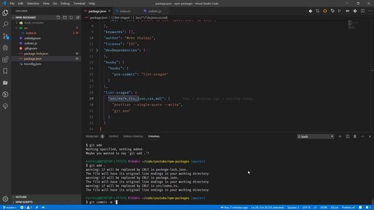This screenshot has height=210, width=374.
Task: Switch to the OUTPUT panel tab
Action: (114, 136)
